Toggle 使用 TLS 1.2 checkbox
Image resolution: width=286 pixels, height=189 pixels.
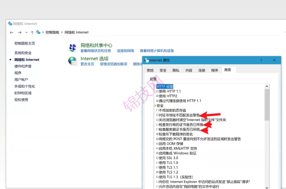pos(157,172)
